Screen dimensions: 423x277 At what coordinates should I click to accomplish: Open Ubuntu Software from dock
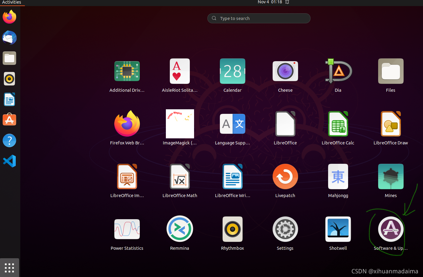coord(9,120)
